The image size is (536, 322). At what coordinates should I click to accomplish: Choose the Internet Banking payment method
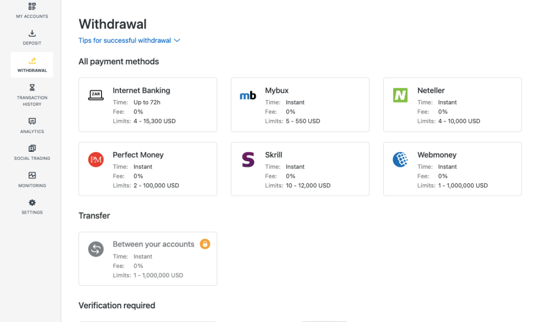click(148, 105)
